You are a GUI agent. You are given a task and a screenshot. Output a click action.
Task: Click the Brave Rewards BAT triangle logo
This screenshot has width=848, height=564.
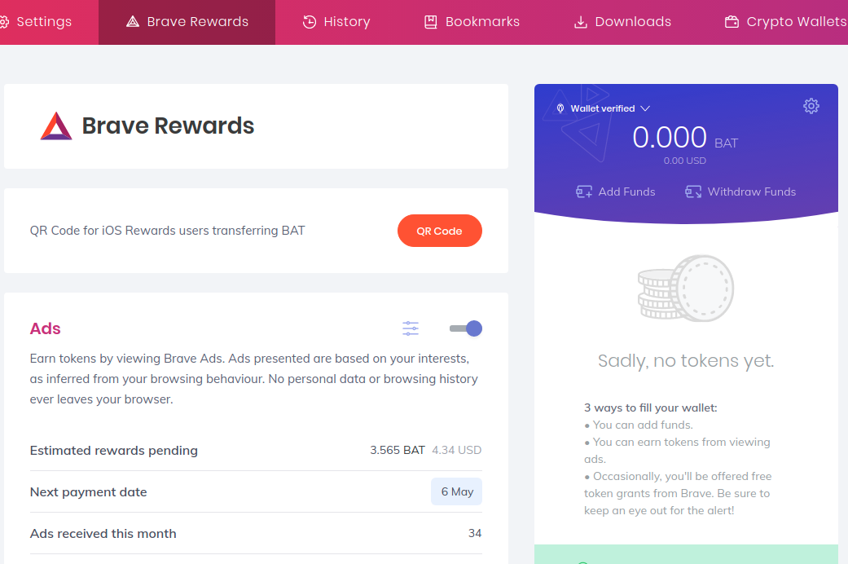click(x=56, y=126)
